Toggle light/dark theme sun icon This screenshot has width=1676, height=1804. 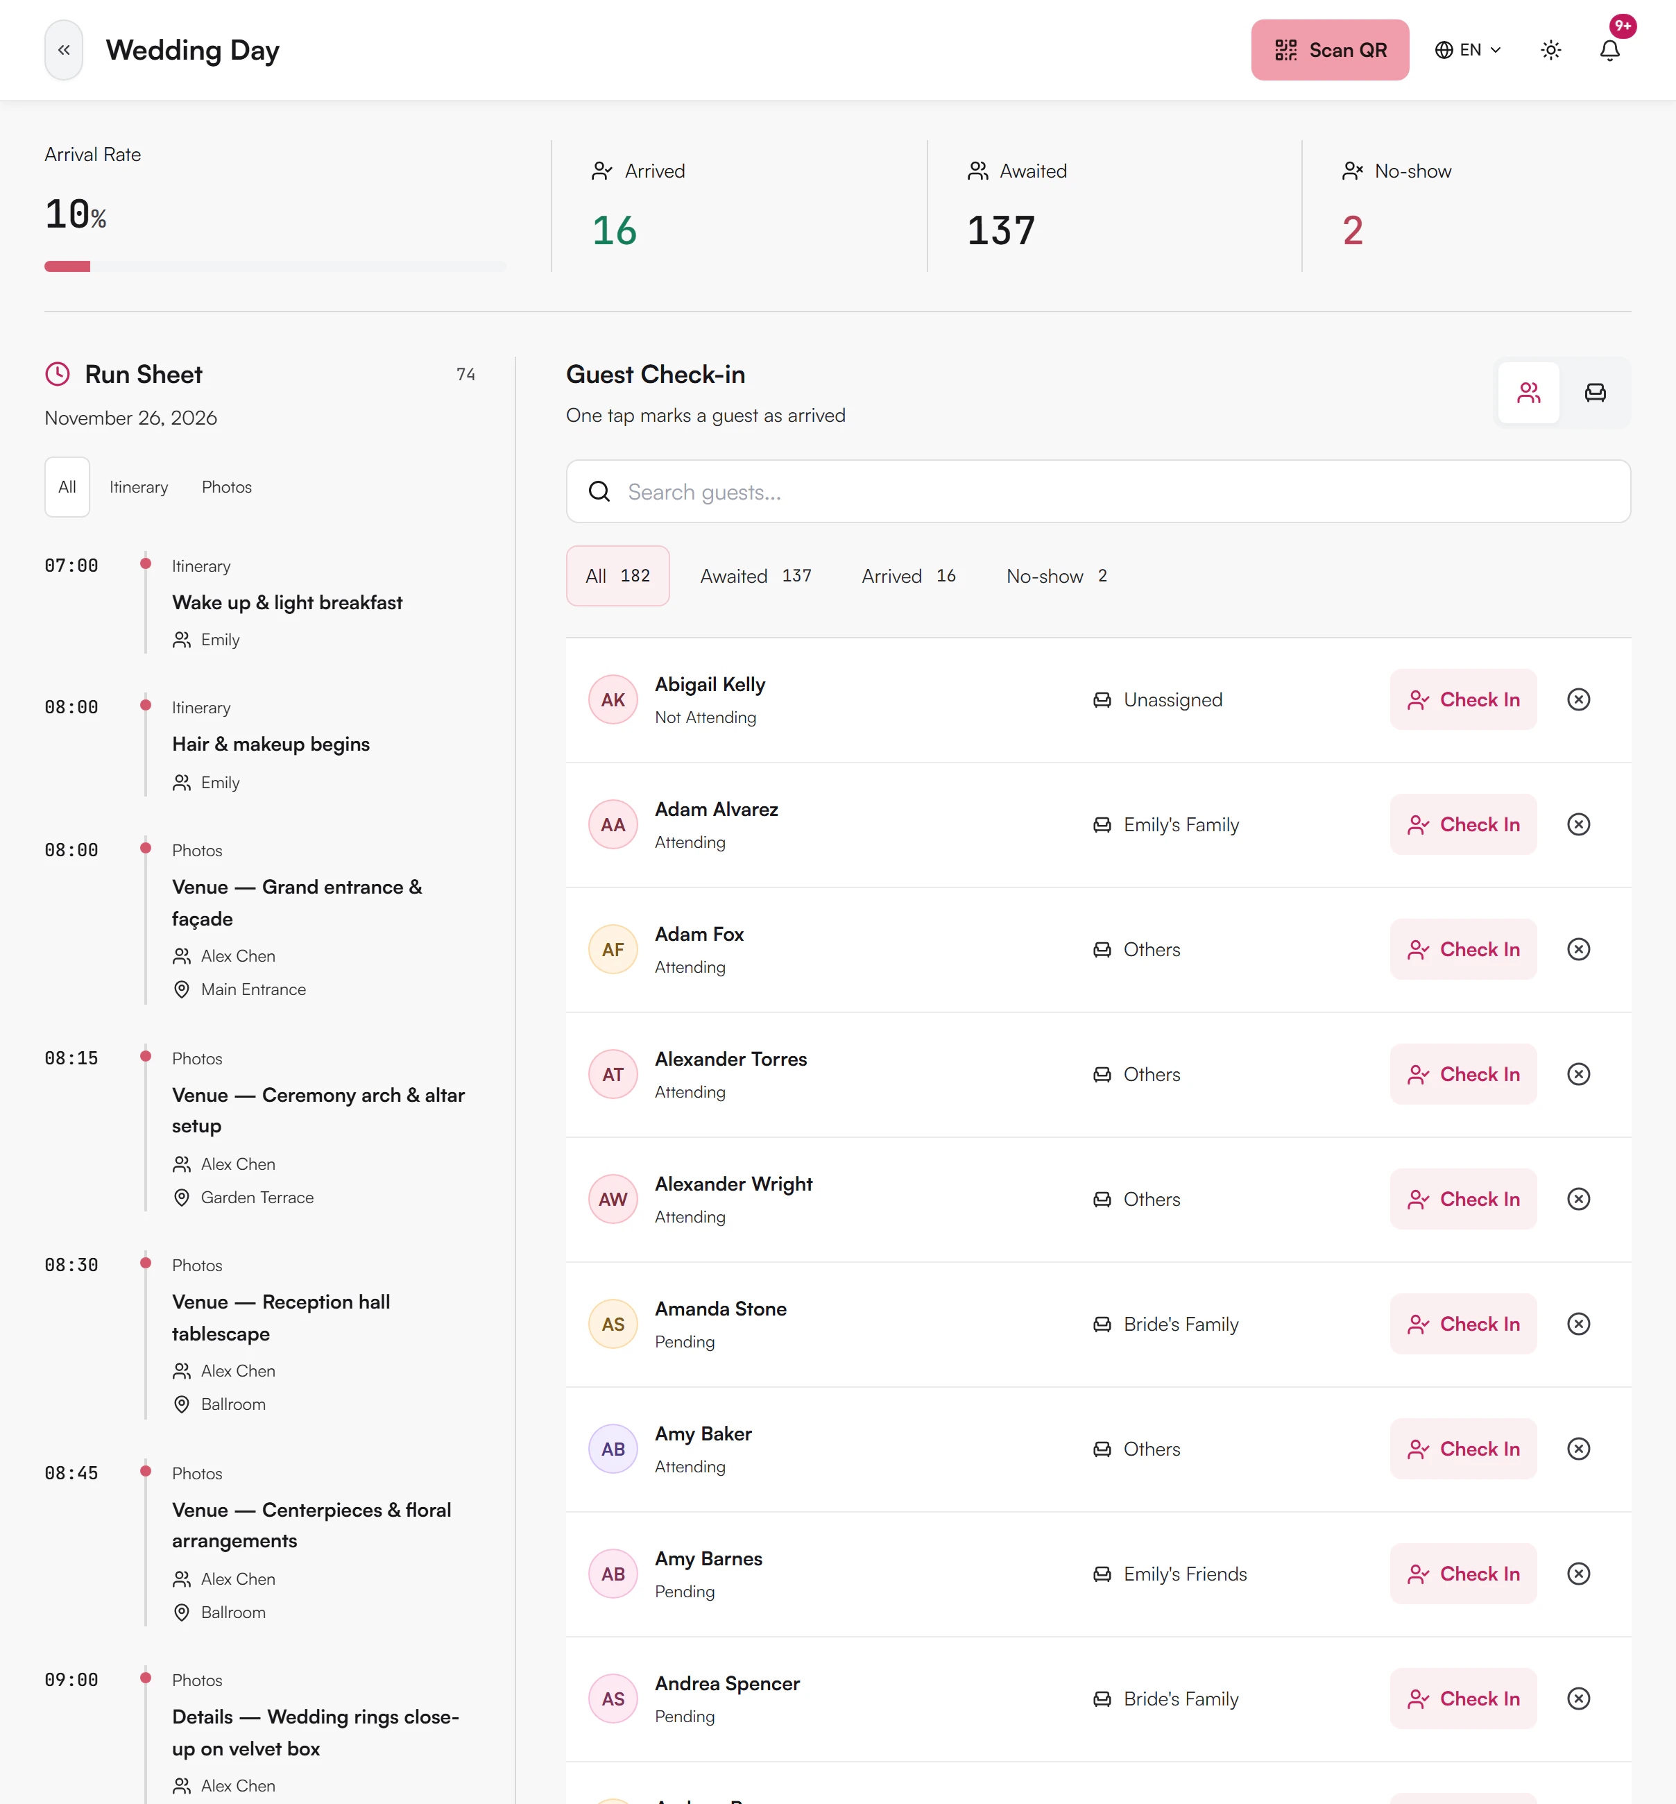[1551, 50]
